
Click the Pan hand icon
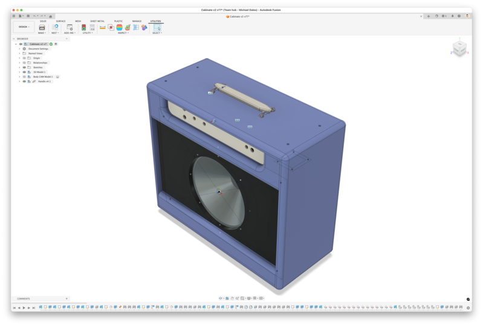coord(232,298)
